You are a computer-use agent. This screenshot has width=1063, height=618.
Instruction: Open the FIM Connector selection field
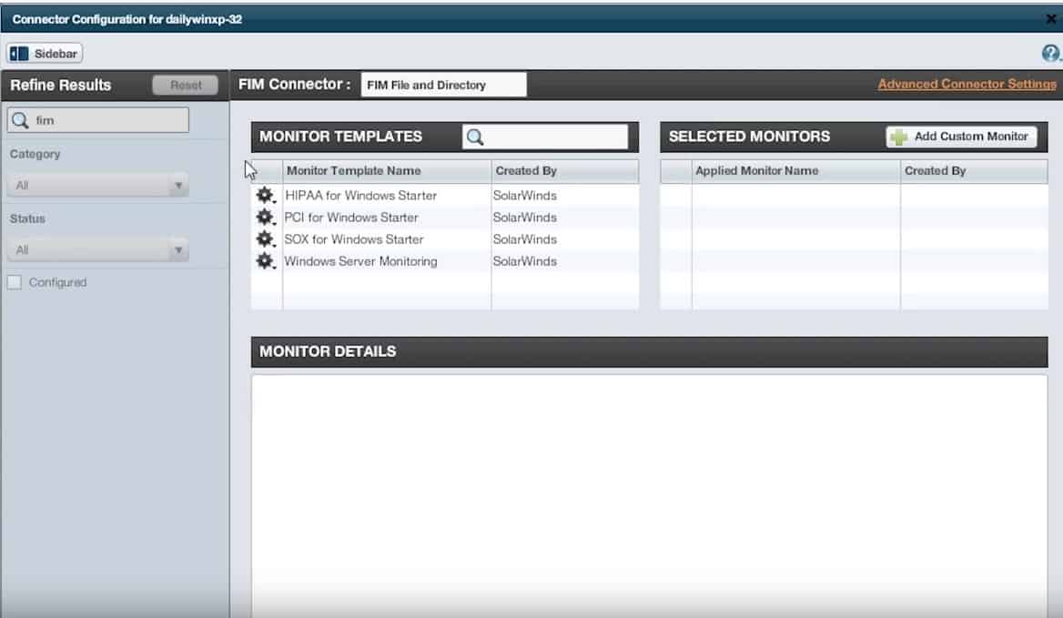click(x=443, y=85)
